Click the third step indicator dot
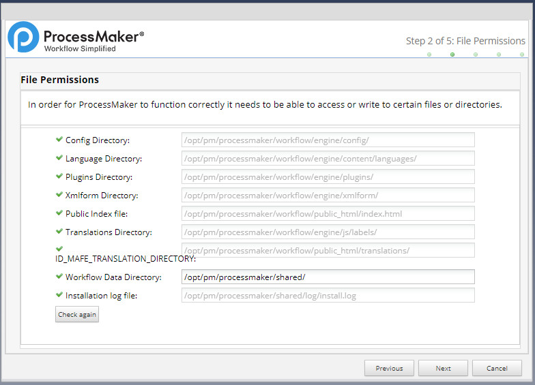 476,55
